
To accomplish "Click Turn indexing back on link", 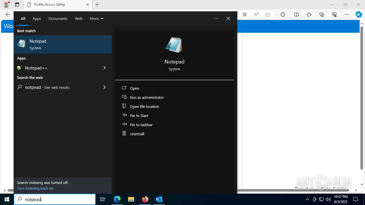I will pyautogui.click(x=36, y=188).
